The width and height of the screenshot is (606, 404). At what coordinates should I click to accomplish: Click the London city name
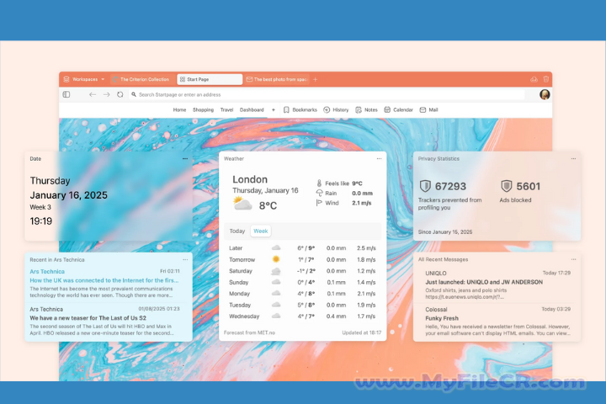click(250, 179)
